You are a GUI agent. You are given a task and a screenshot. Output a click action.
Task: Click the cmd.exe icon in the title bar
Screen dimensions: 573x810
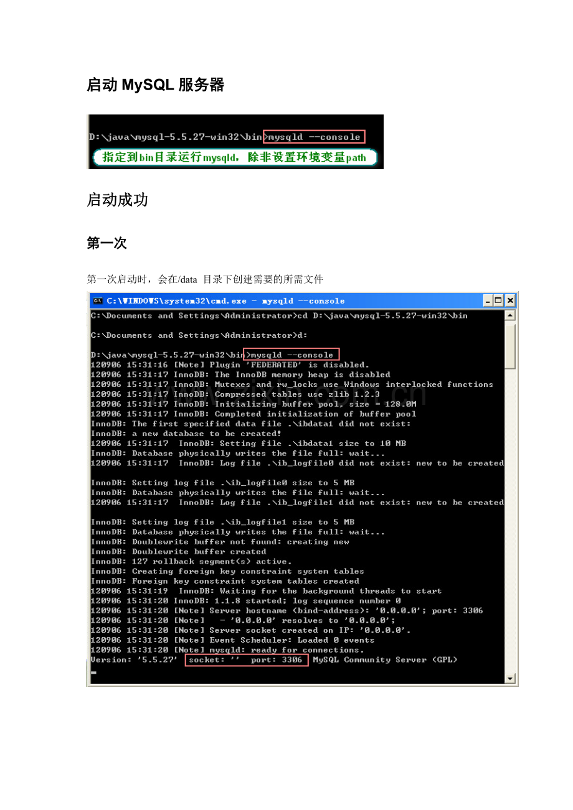pos(97,301)
